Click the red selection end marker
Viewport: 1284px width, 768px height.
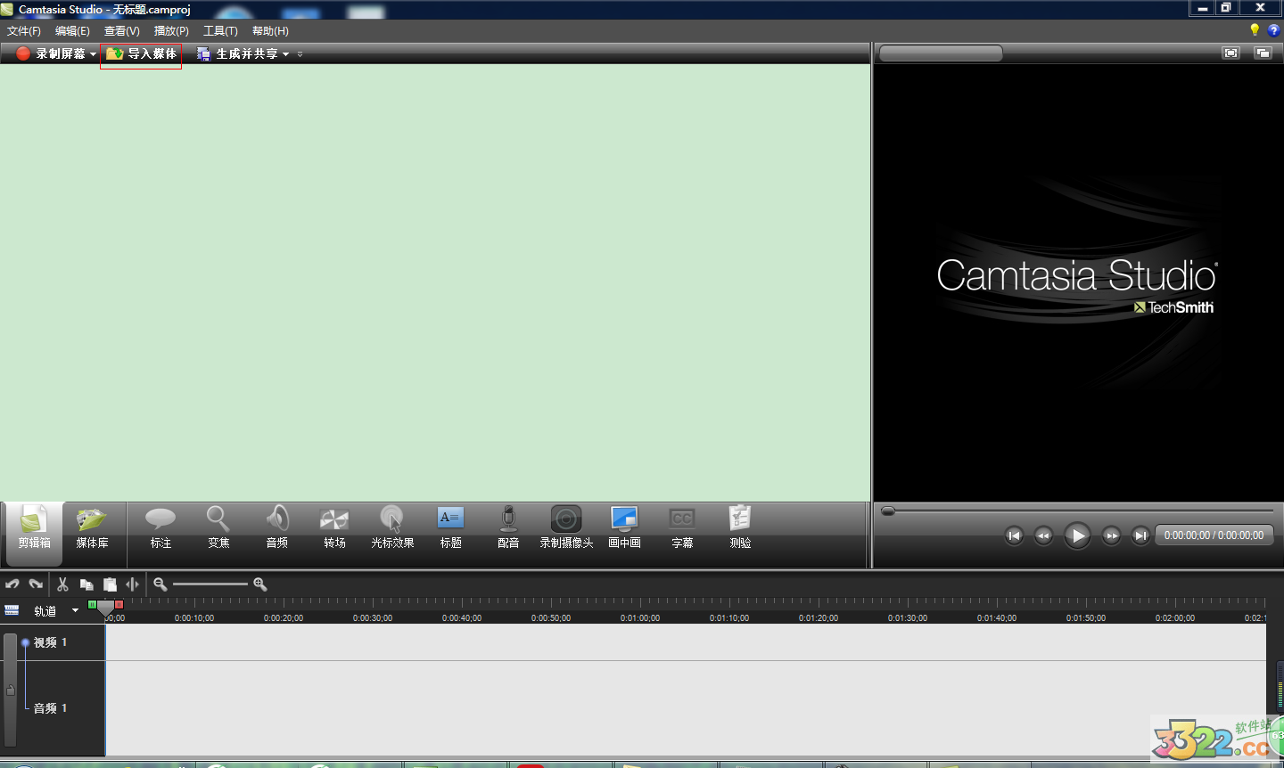[119, 604]
